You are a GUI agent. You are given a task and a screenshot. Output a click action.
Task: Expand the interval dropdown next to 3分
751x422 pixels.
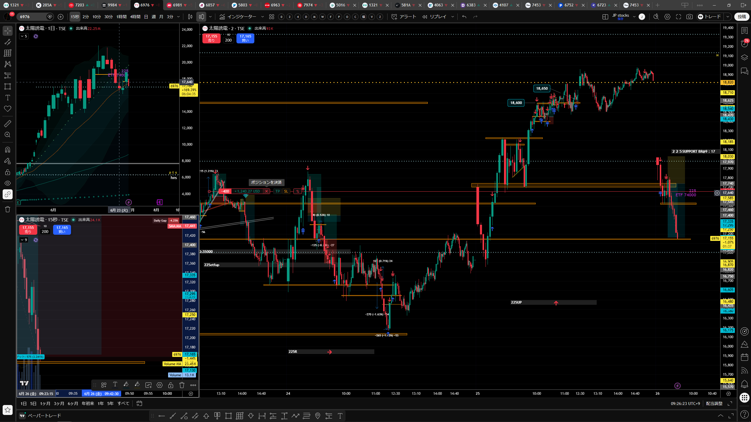[x=178, y=17]
